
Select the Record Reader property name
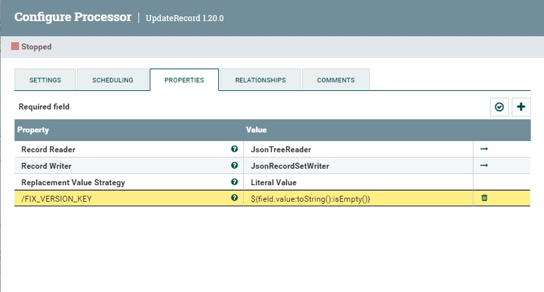point(48,150)
